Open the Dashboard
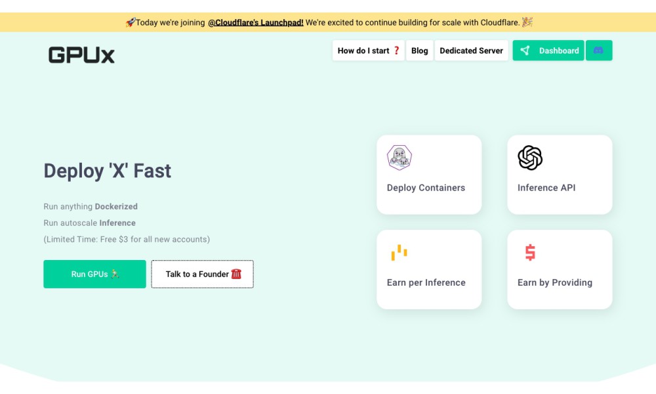The image size is (656, 394). click(548, 51)
